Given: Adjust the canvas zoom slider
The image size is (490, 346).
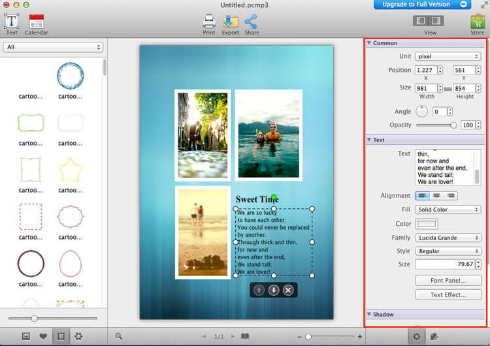Looking at the screenshot, I should click(x=308, y=337).
